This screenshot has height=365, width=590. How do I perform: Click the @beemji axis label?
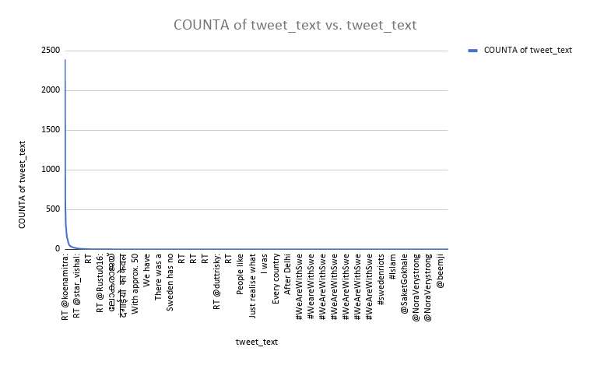[439, 269]
